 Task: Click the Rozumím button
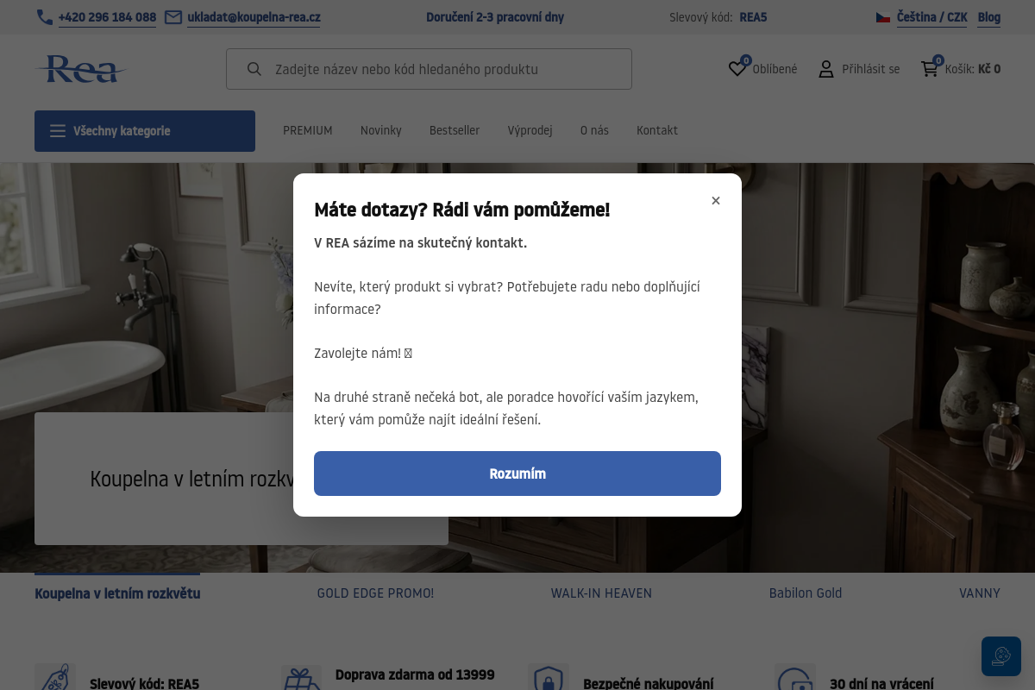(x=517, y=474)
